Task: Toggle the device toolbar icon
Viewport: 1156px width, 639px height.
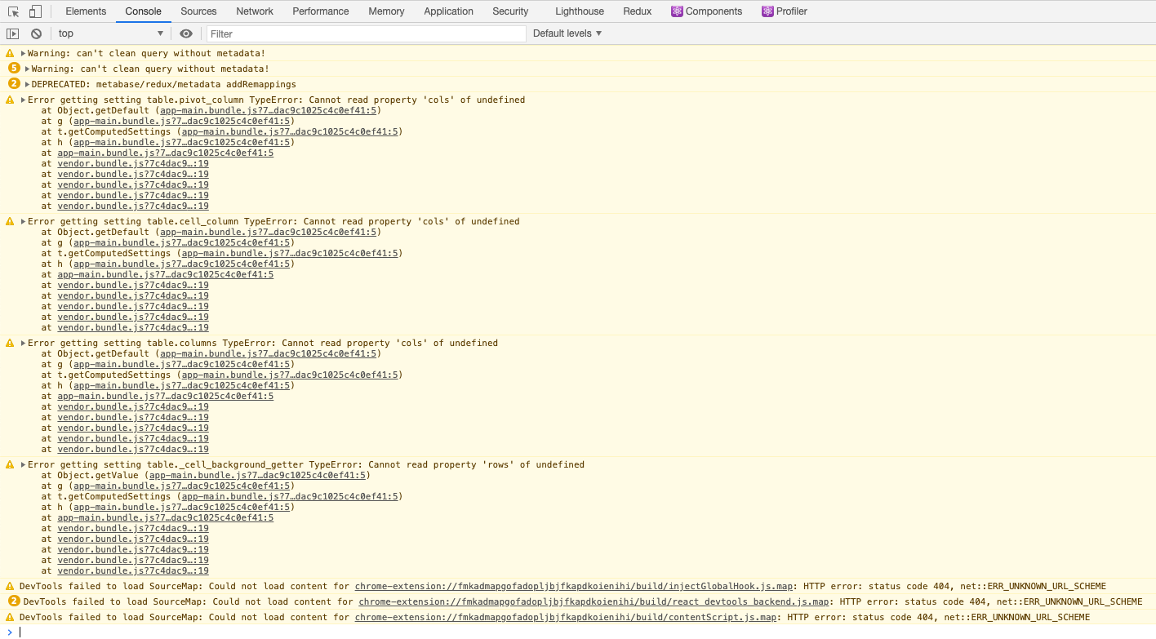Action: tap(35, 11)
